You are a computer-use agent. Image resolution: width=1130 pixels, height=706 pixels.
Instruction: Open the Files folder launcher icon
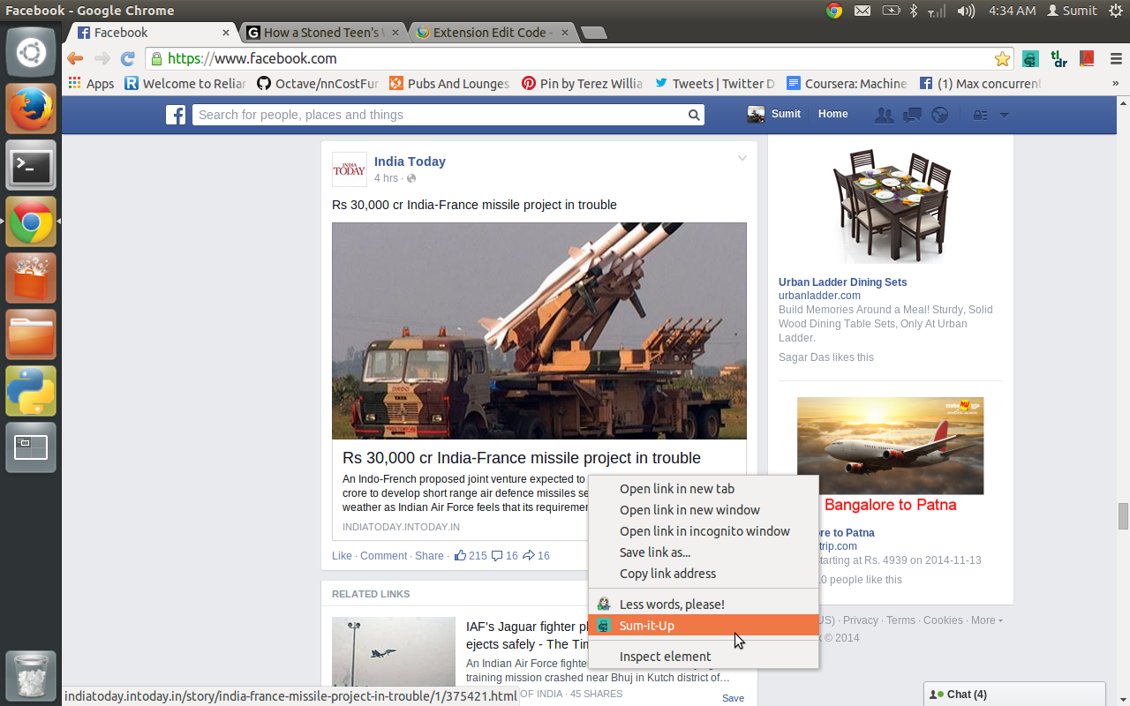coord(31,334)
